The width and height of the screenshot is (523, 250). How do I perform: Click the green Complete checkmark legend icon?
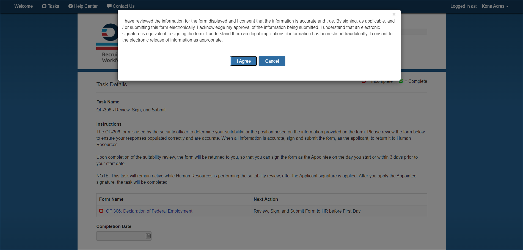coord(401,81)
